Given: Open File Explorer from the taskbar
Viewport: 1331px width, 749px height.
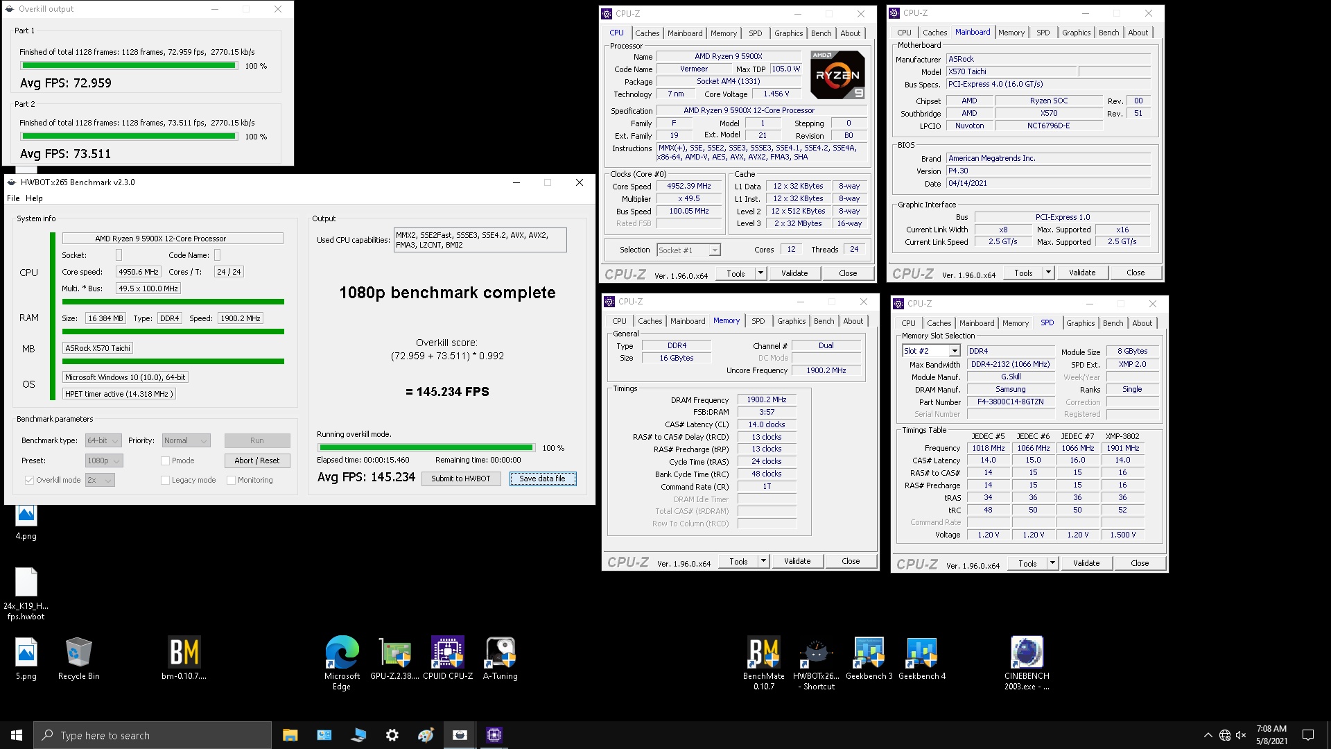Looking at the screenshot, I should tap(290, 735).
